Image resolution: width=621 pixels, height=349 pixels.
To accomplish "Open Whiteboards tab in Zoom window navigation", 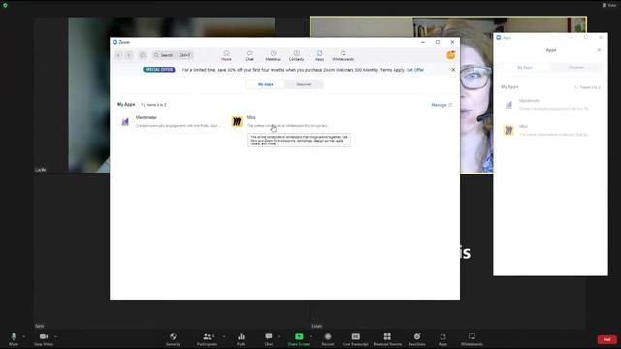I will tap(343, 56).
